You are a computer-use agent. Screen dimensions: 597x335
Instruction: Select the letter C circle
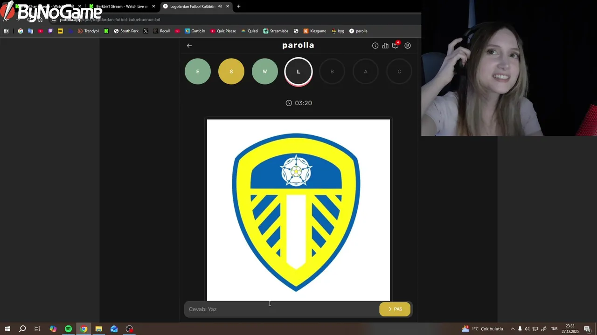coord(399,72)
